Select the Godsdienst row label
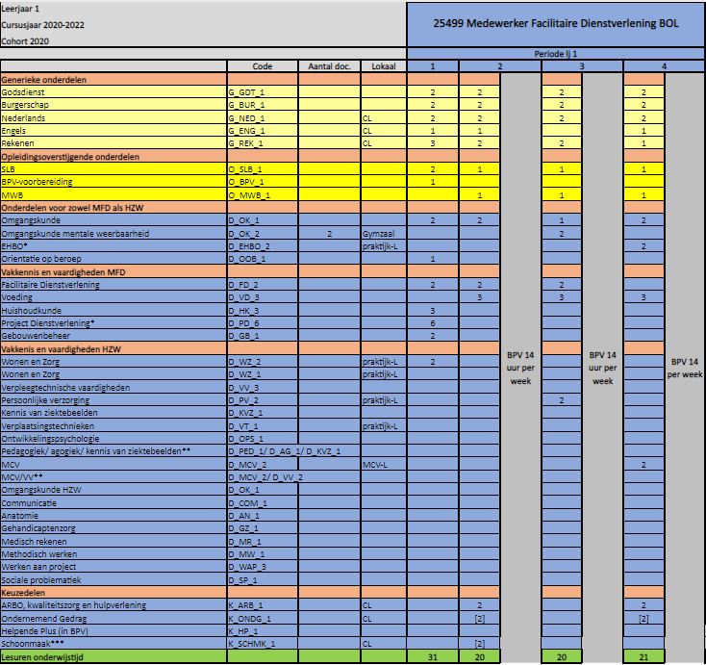 [113, 92]
